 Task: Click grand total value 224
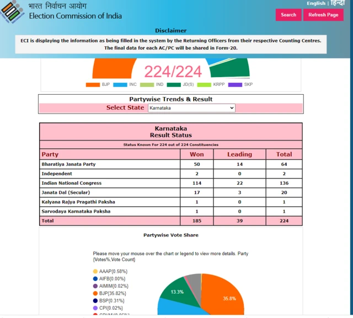click(x=284, y=221)
